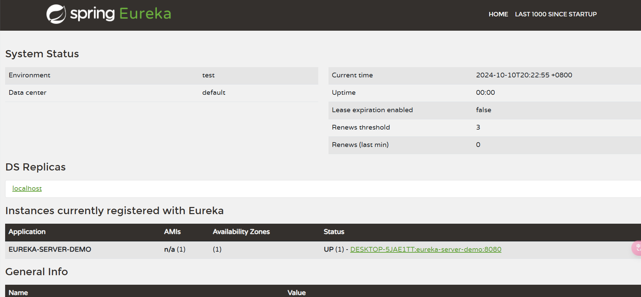The width and height of the screenshot is (641, 297).
Task: Open LAST 1000 SINCE STARTUP page
Action: [556, 14]
